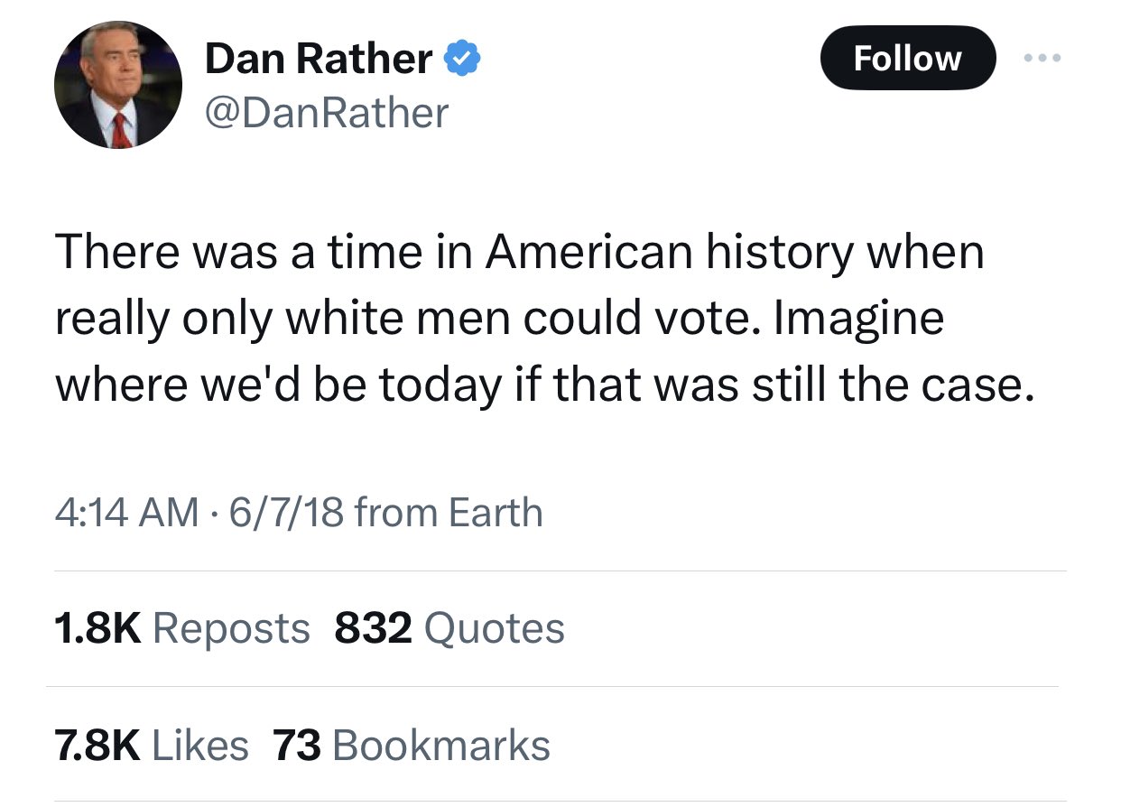This screenshot has width=1121, height=807.
Task: Click the tweet line 'really only white men'
Action: click(499, 318)
